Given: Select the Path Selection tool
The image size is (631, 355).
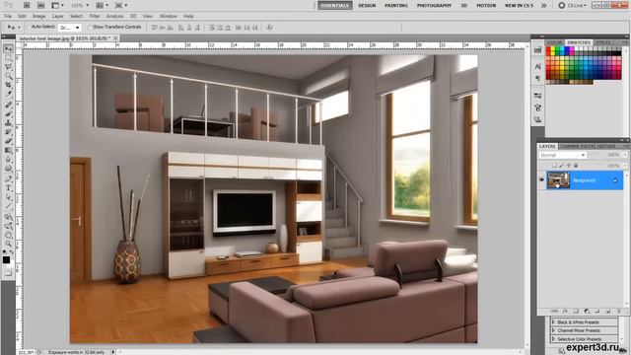Looking at the screenshot, I should point(8,197).
